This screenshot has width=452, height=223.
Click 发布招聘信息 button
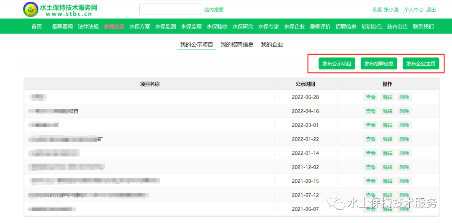pos(379,64)
